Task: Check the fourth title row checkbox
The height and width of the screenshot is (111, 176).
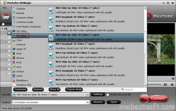Action: [9, 46]
